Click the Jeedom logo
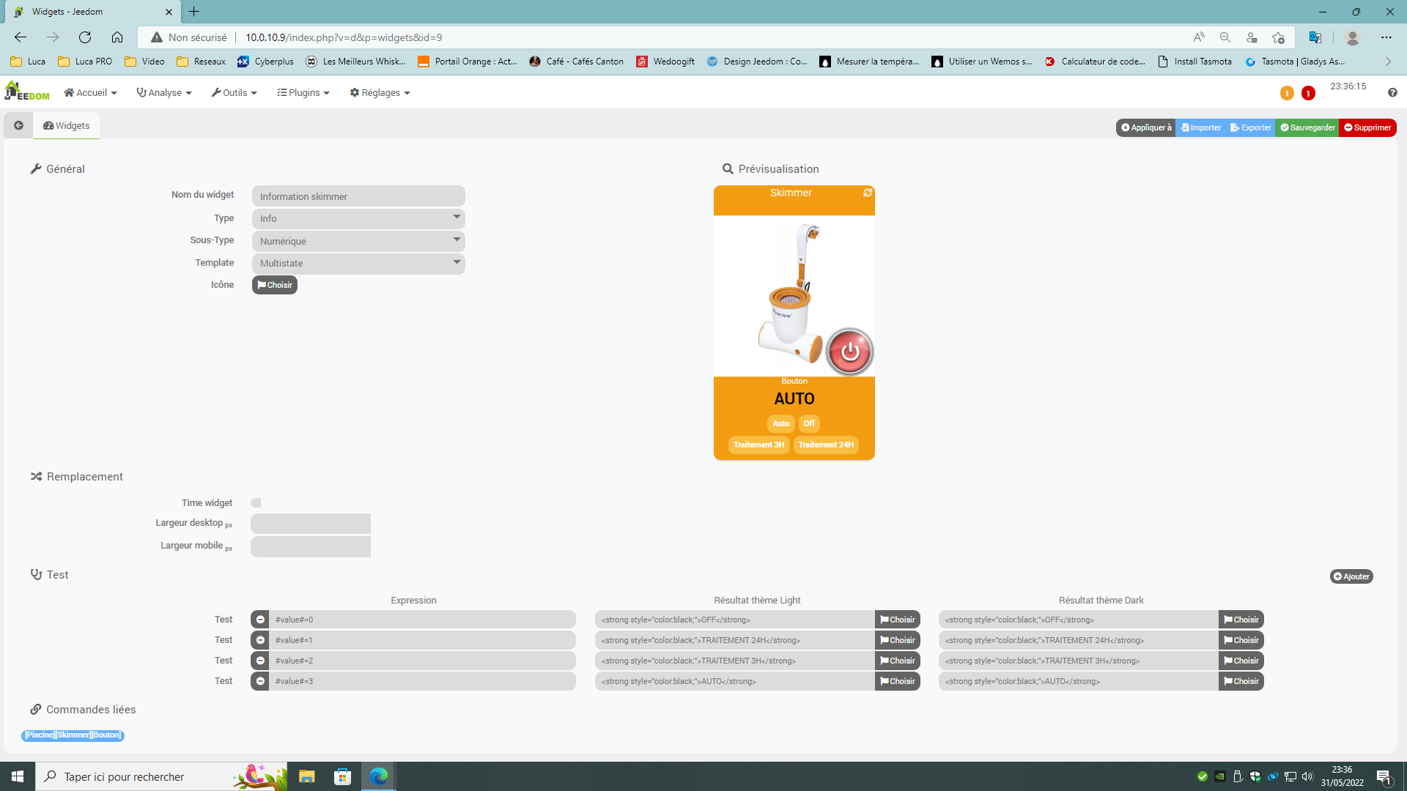This screenshot has height=791, width=1407. 27,92
